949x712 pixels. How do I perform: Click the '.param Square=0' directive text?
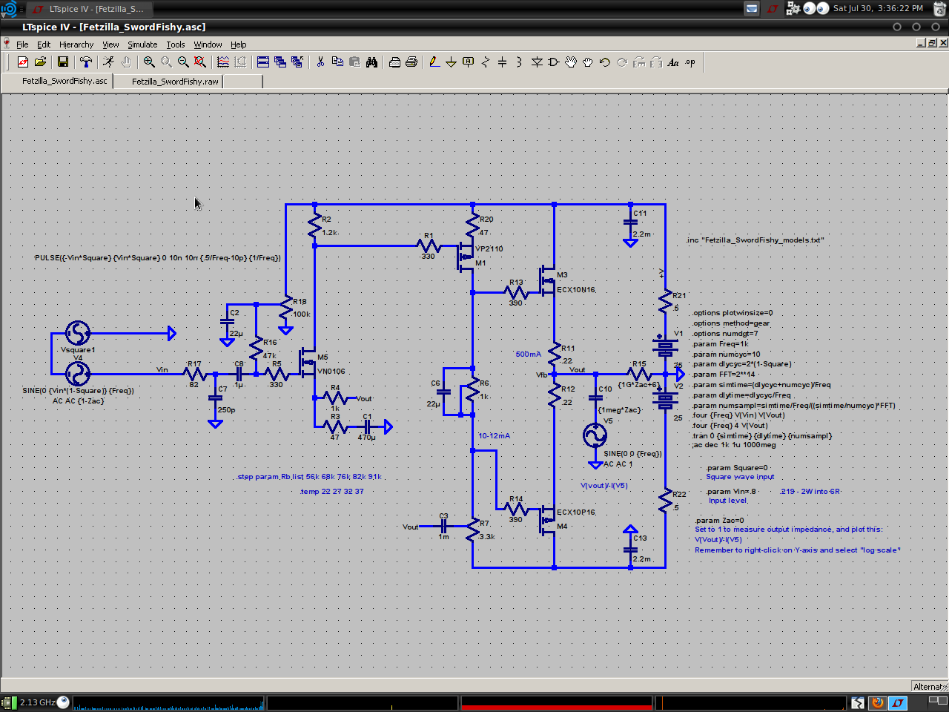(x=736, y=468)
